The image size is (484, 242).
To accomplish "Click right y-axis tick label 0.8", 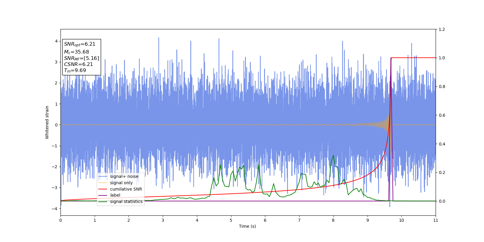I will [442, 87].
